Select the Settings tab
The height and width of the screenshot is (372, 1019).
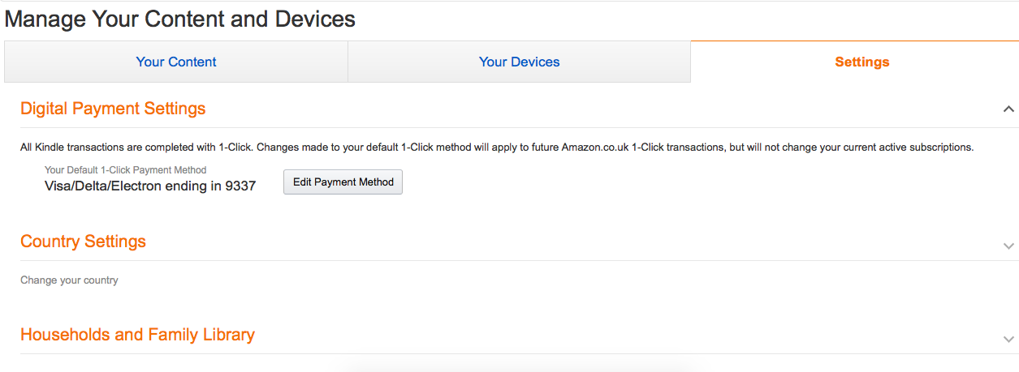coord(861,62)
